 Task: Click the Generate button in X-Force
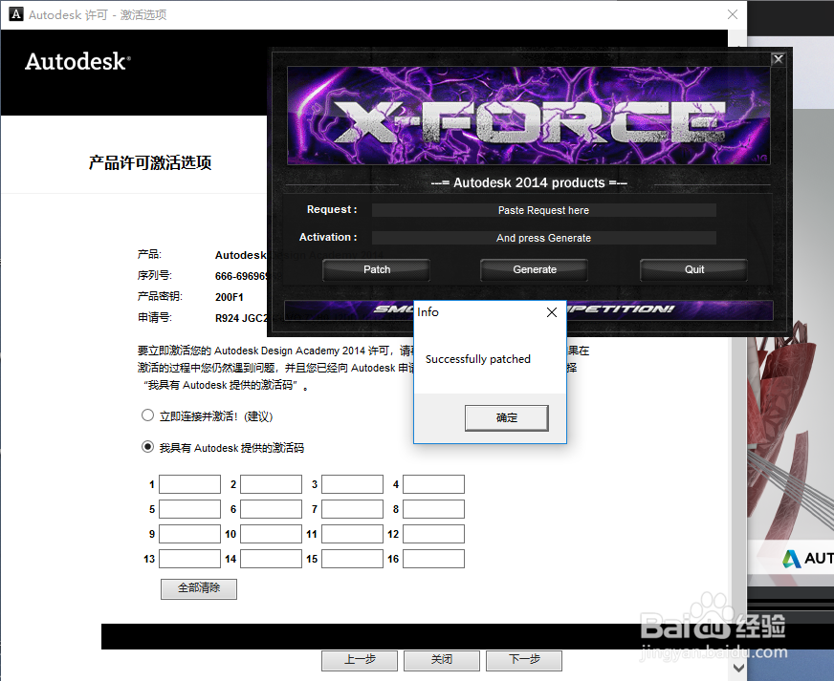pos(535,270)
